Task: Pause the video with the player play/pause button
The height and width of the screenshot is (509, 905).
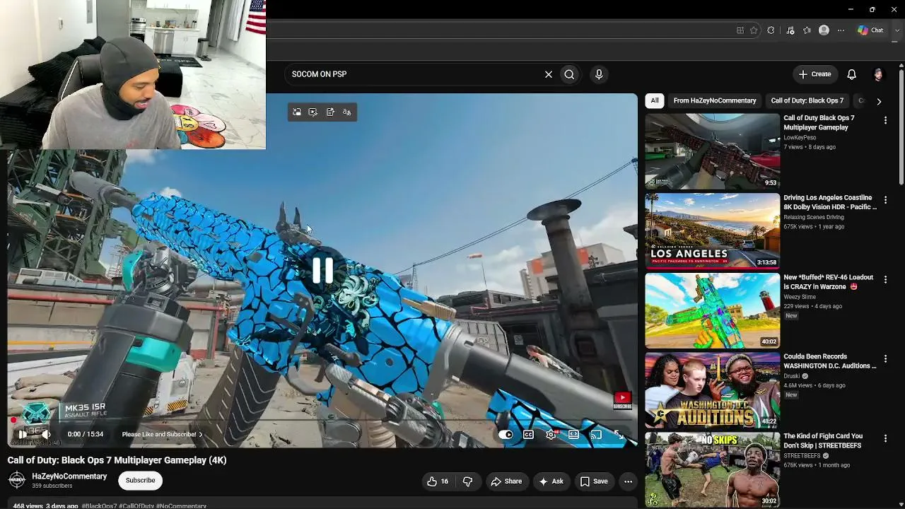Action: (23, 434)
